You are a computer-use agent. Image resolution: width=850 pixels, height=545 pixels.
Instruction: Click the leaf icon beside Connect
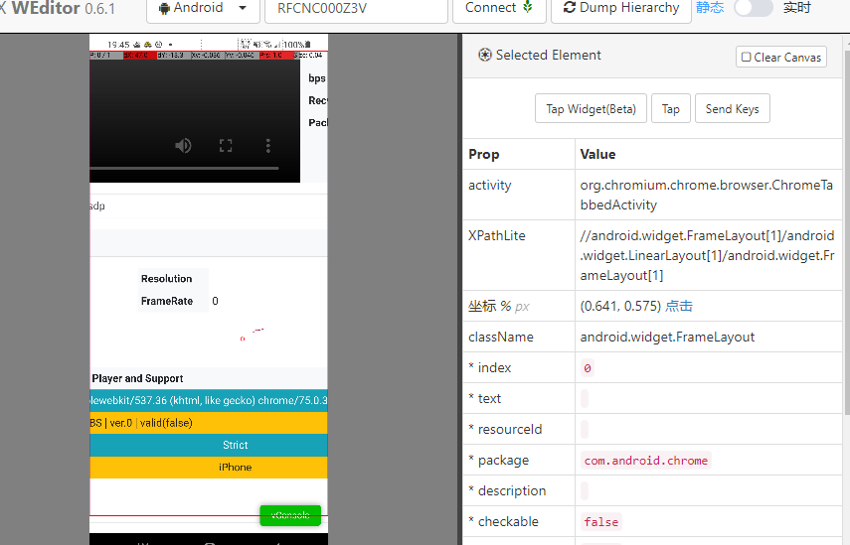528,7
